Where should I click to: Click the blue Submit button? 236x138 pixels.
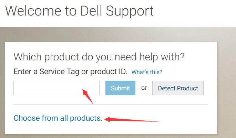[x=120, y=88]
